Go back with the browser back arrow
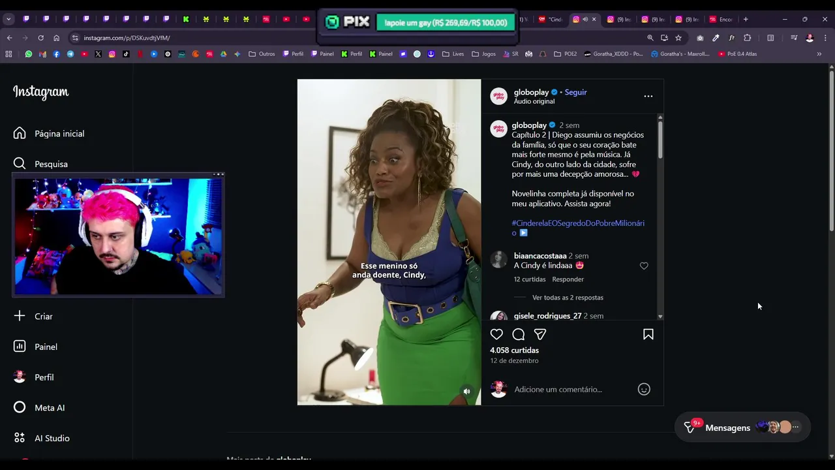This screenshot has height=470, width=835. (x=9, y=38)
